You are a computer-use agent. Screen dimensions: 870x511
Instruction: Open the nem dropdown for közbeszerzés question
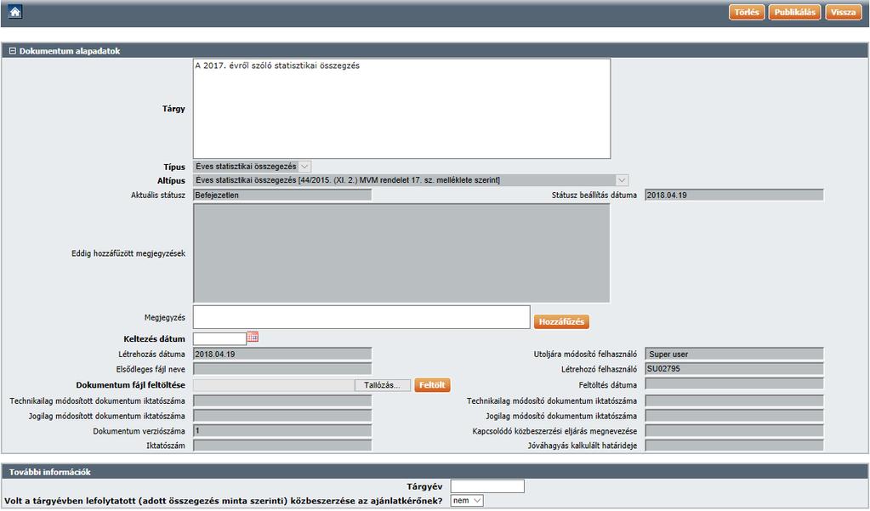[467, 501]
